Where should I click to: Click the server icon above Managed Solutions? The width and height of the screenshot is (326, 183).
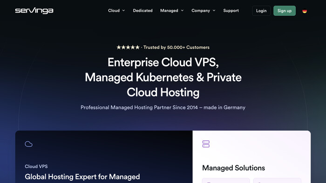[x=206, y=144]
